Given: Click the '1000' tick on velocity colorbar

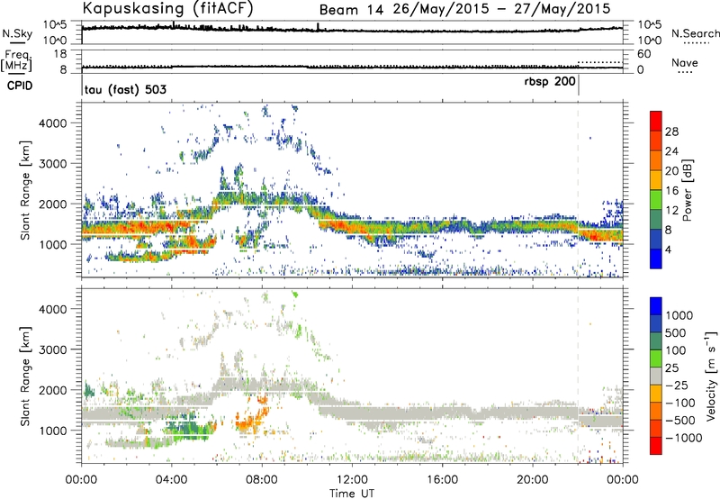Looking at the screenshot, I should (679, 315).
